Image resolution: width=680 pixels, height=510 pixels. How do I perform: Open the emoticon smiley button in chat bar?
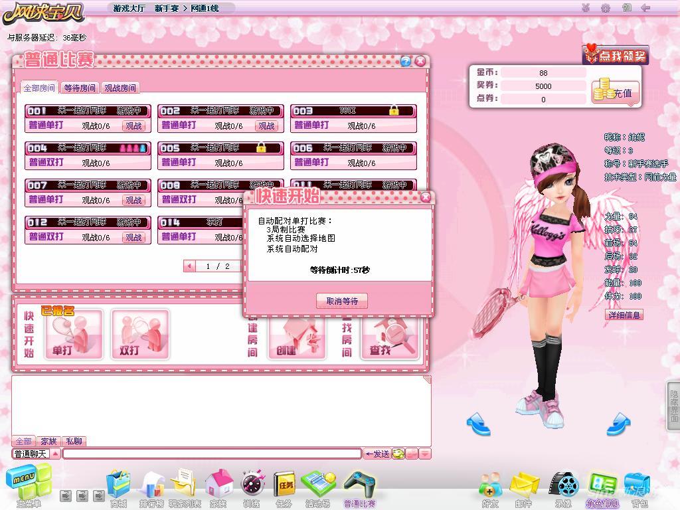[x=398, y=454]
